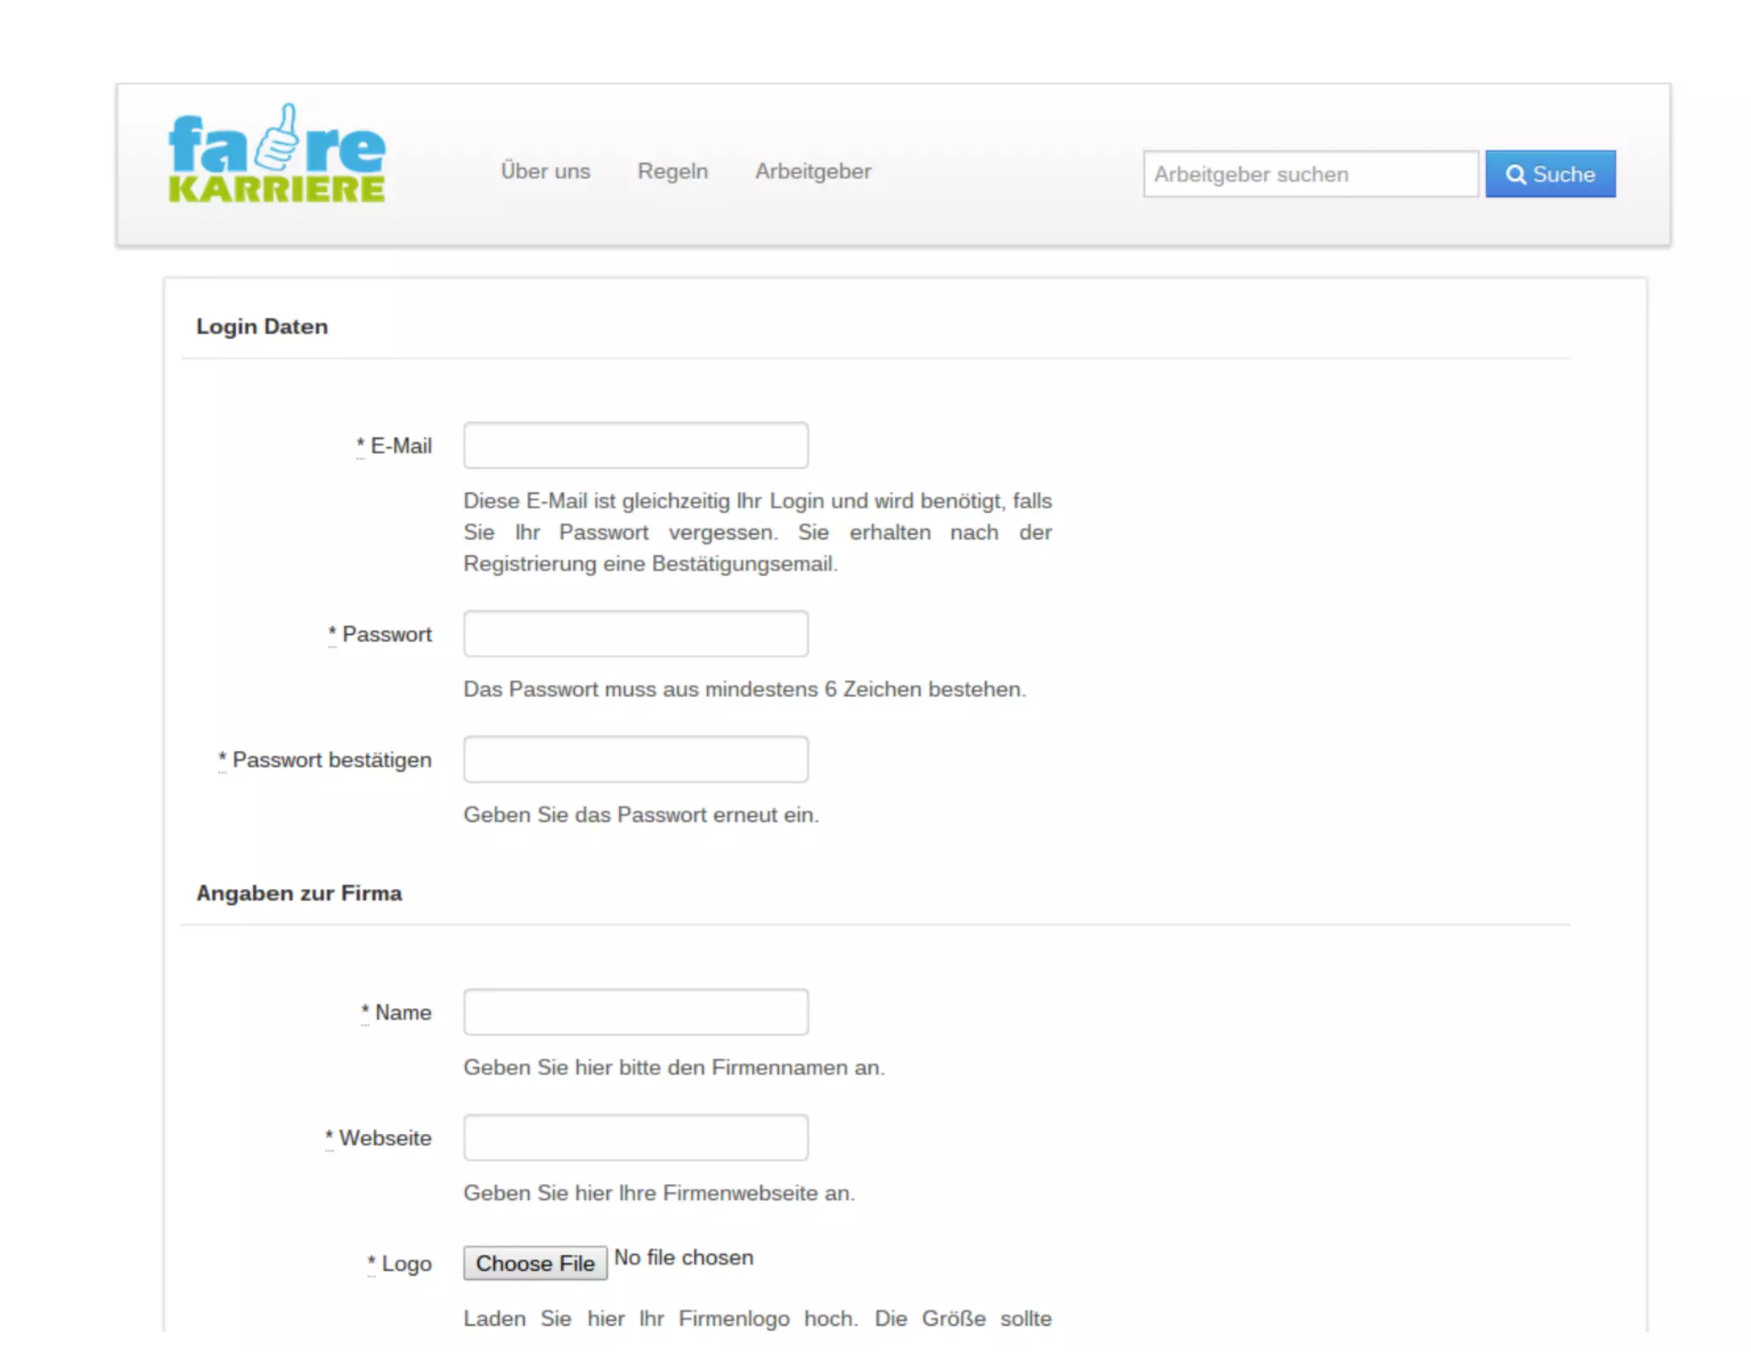Focus the Arbeitgeber suchen search box
This screenshot has width=1751, height=1352.
tap(1311, 174)
